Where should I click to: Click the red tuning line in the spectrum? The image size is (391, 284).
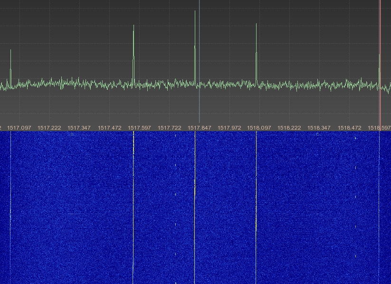click(381, 28)
